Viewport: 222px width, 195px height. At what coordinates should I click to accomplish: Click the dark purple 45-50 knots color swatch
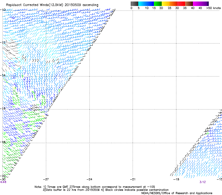[205, 4]
